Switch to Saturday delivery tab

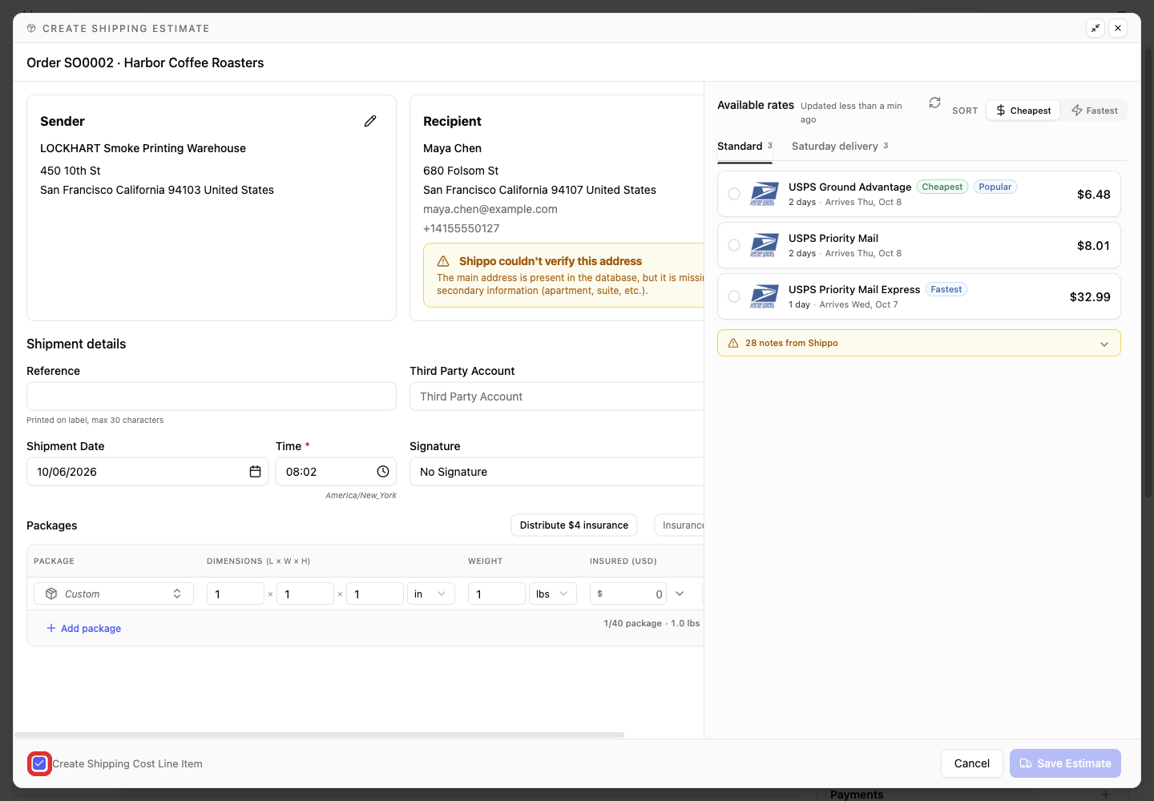[840, 146]
